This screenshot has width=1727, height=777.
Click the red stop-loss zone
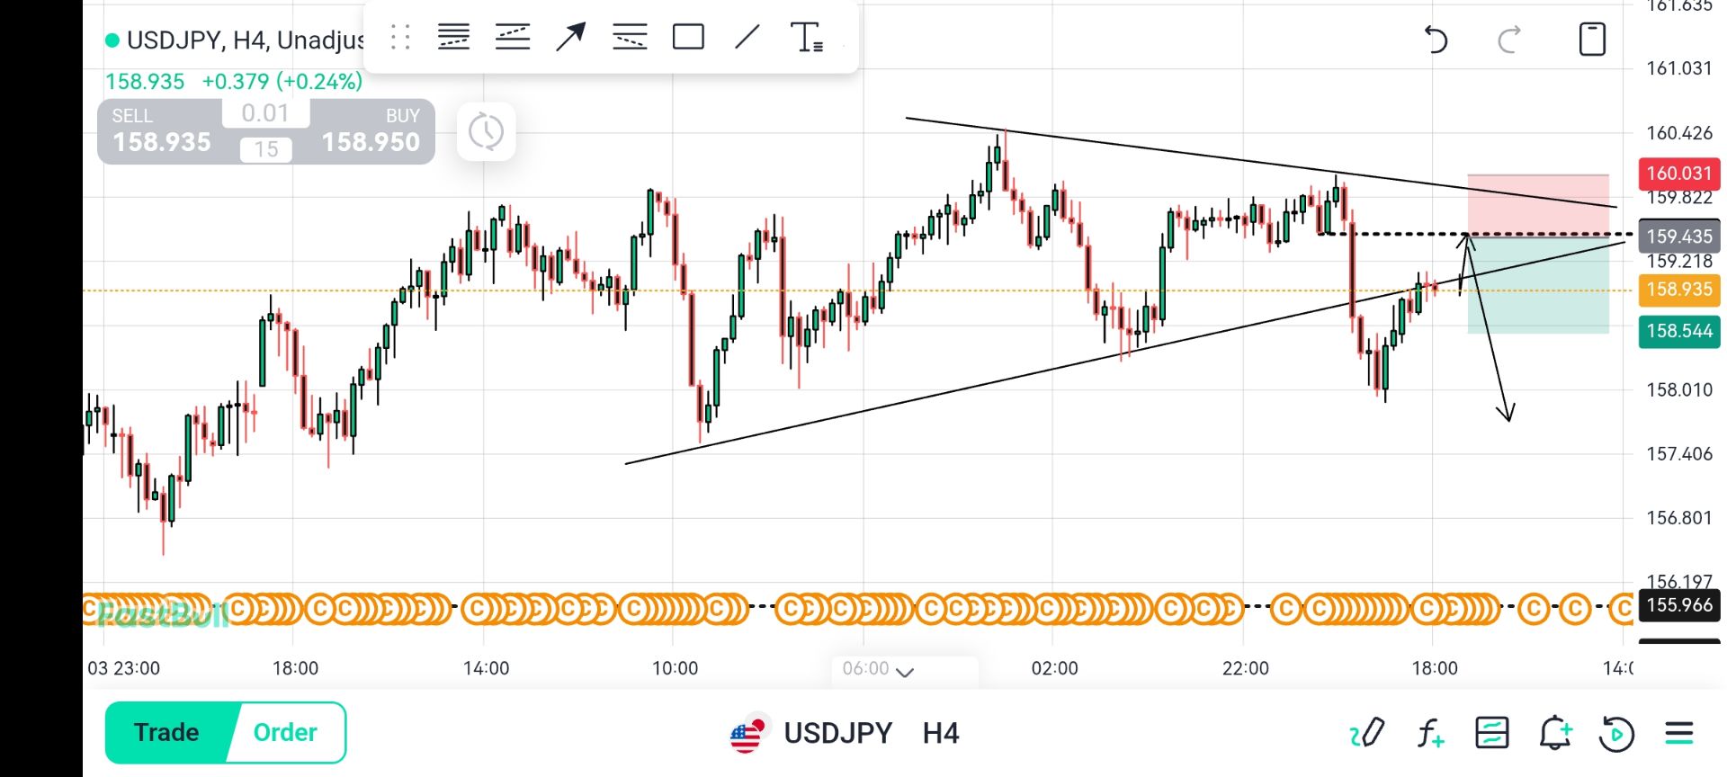(1538, 205)
